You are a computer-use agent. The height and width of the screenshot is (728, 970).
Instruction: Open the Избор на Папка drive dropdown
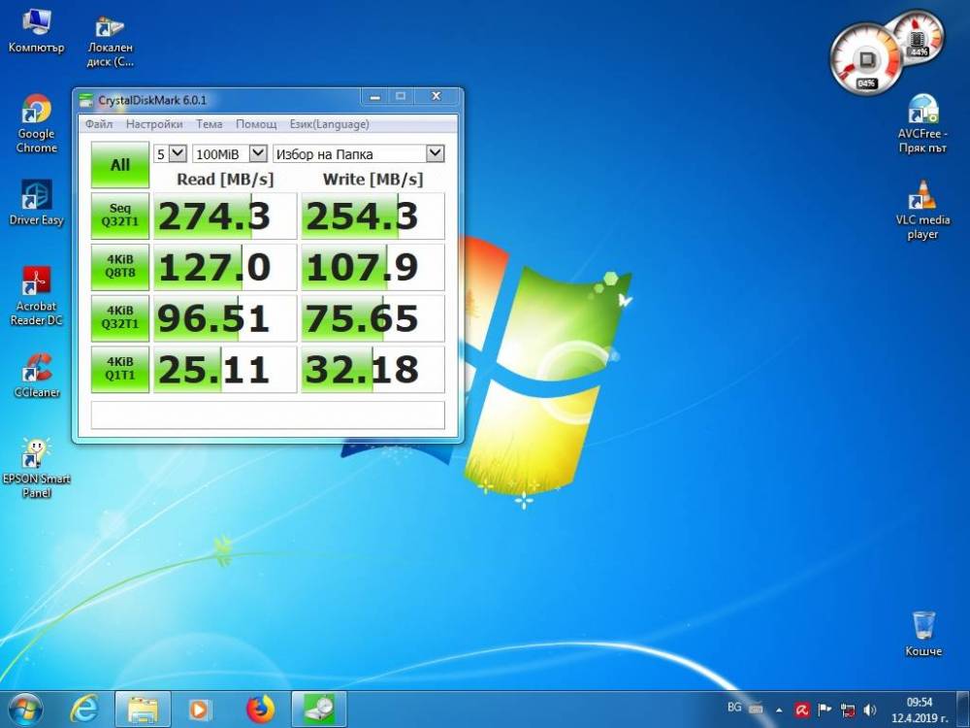click(359, 153)
